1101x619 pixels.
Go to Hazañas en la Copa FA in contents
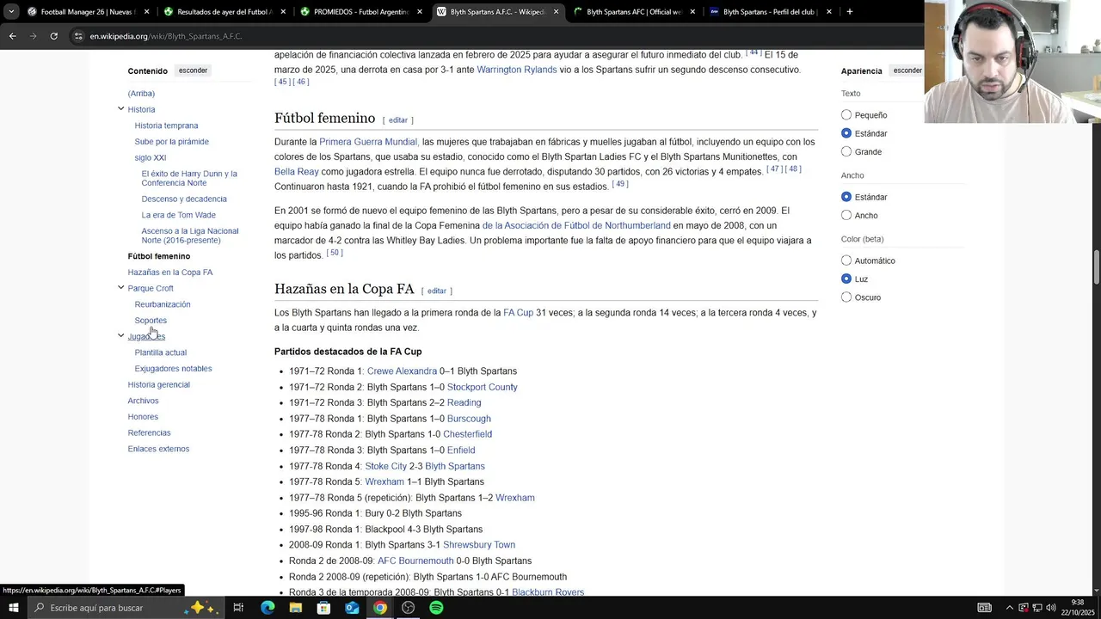click(x=170, y=273)
